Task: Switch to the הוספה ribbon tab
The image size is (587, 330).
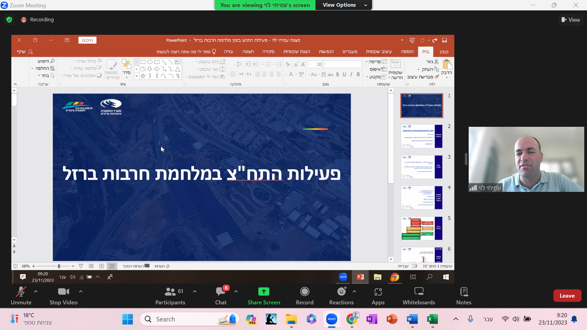Action: [407, 52]
